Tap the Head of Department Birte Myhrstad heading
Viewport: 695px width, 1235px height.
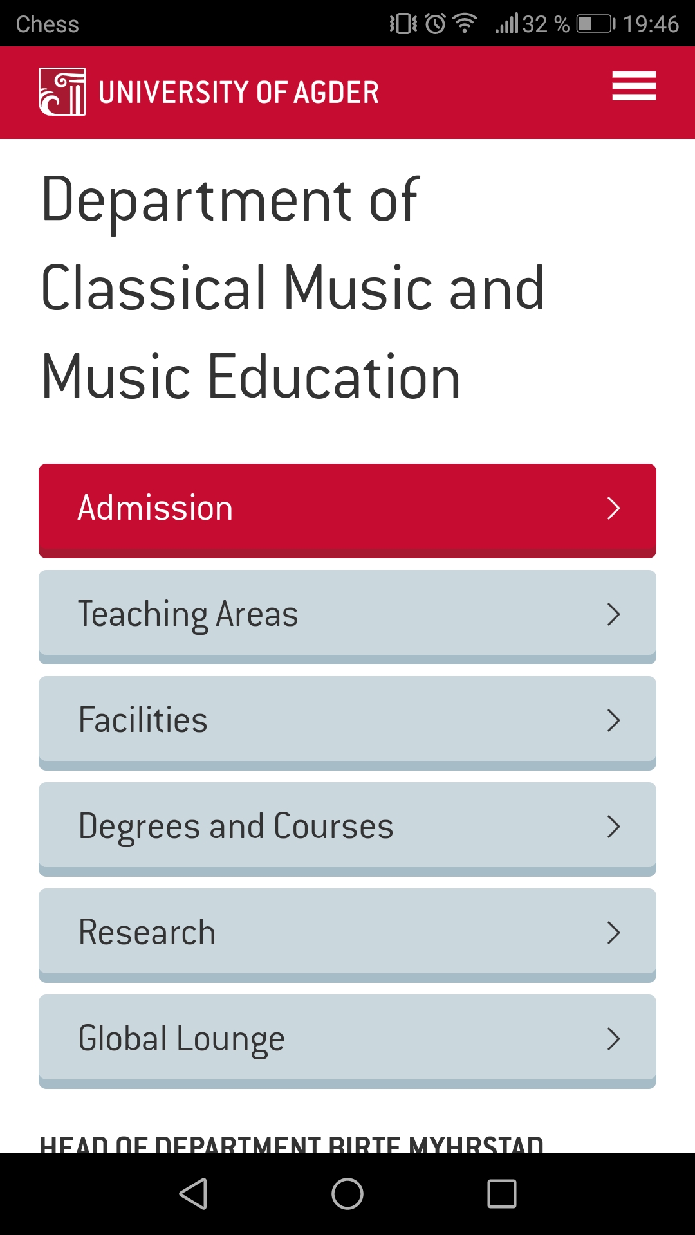click(x=292, y=1143)
